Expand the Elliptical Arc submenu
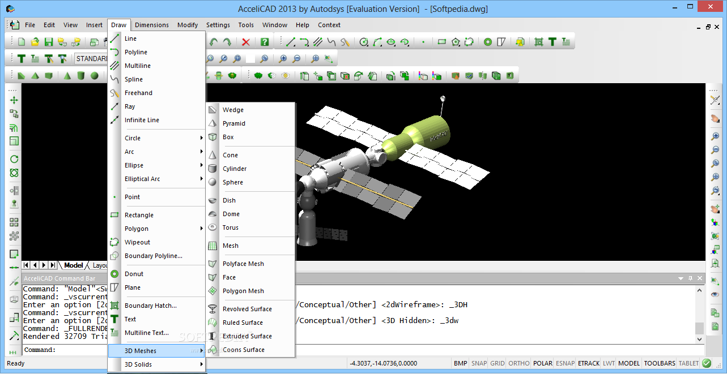Image resolution: width=727 pixels, height=374 pixels. click(156, 179)
